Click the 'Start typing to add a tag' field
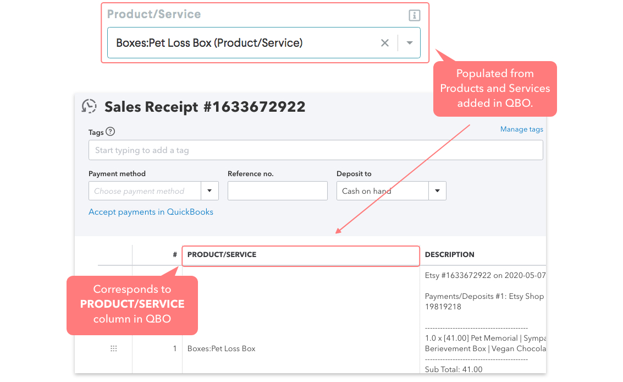Screen dimensions: 623x382 point(315,150)
